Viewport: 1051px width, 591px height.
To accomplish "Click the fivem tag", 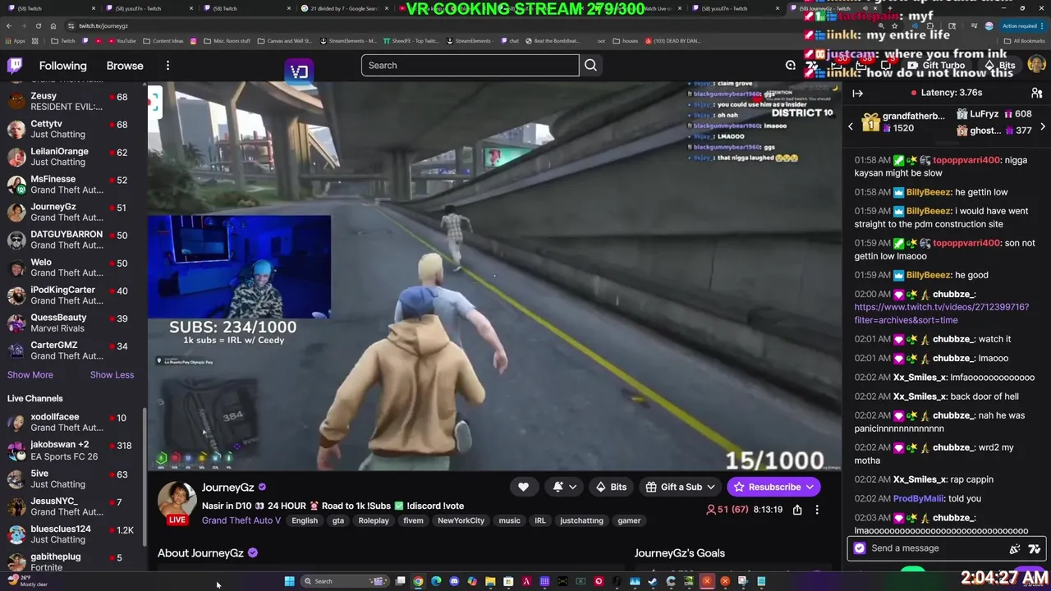I will [x=413, y=520].
